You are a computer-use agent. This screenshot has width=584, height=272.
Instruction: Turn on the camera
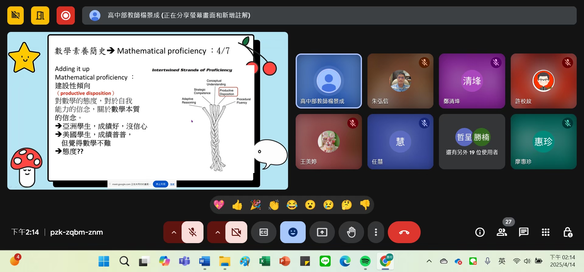(x=236, y=232)
